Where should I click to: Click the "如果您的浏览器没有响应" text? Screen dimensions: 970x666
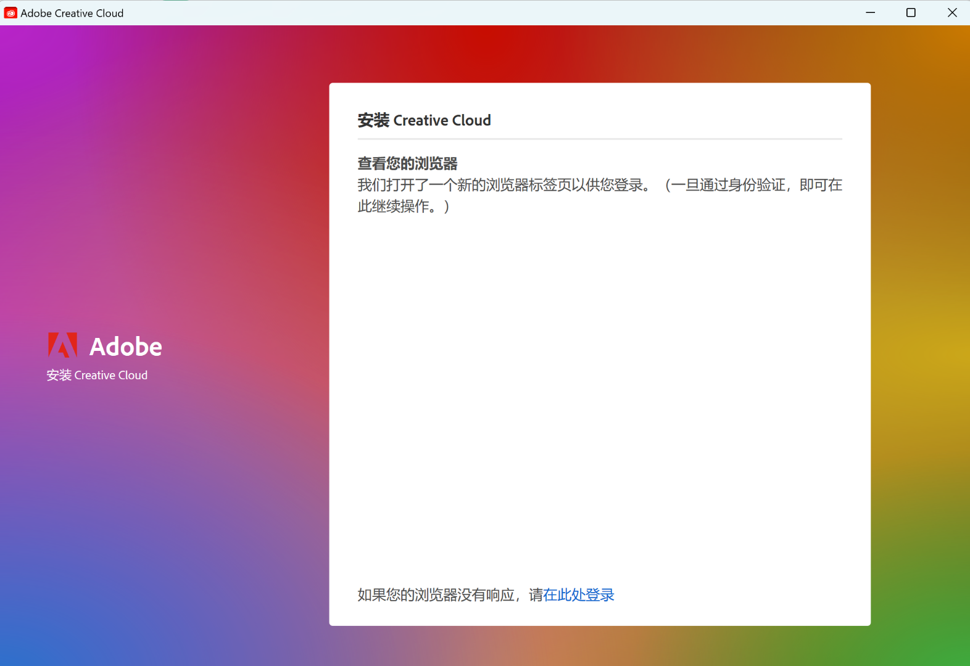click(436, 595)
